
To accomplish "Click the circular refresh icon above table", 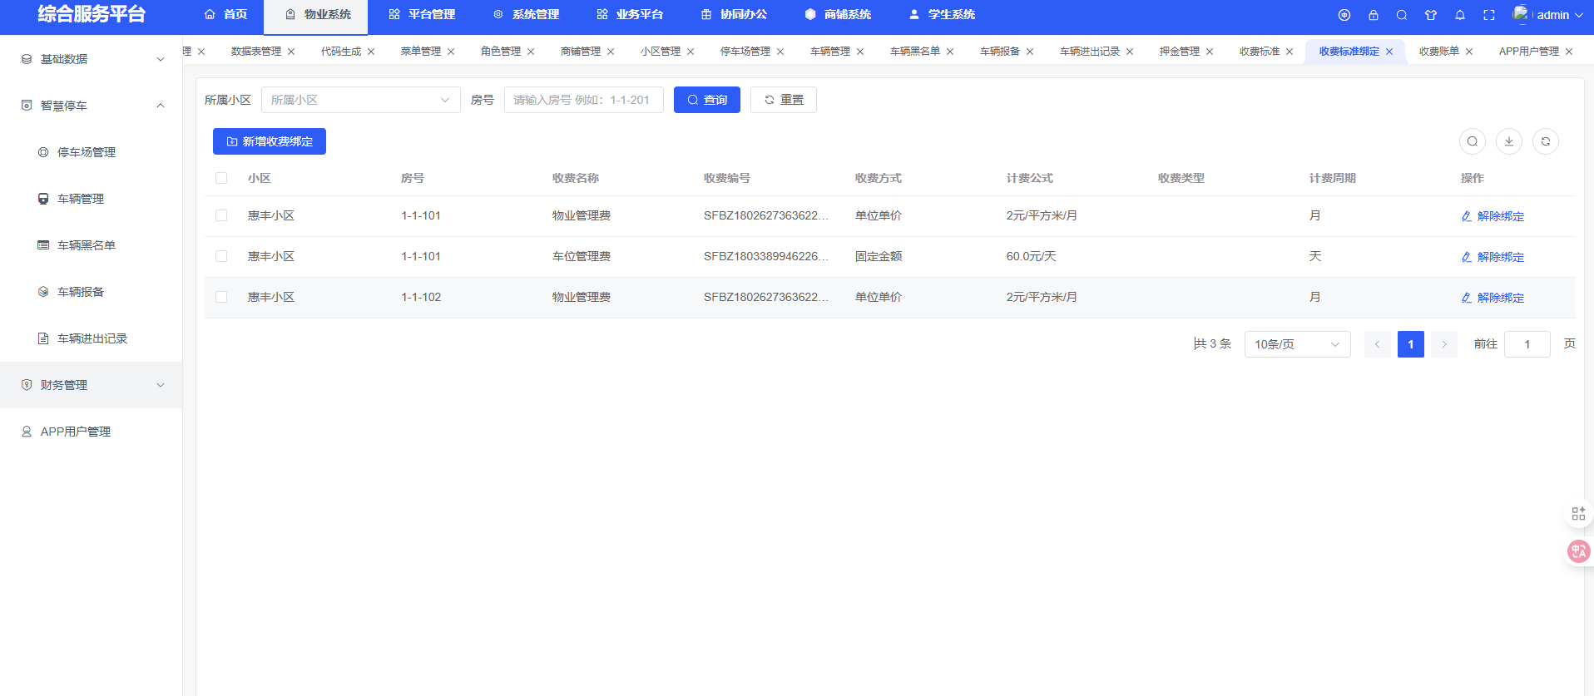I will tap(1546, 141).
